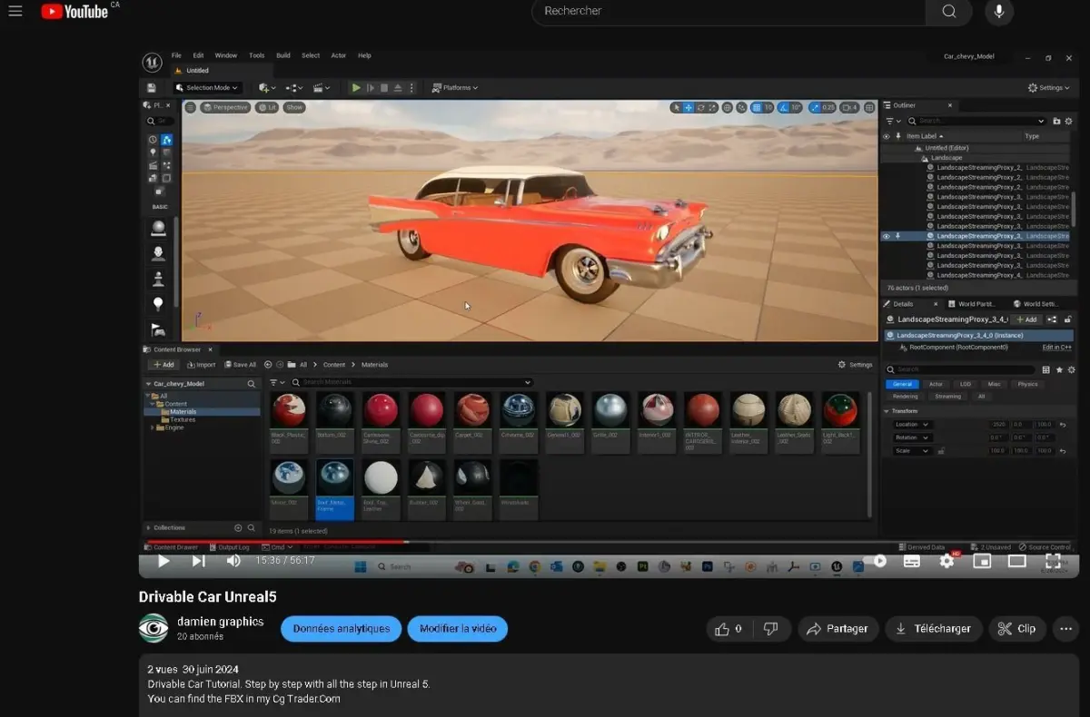
Task: Click the Import button in Content Browser
Action: click(x=201, y=365)
